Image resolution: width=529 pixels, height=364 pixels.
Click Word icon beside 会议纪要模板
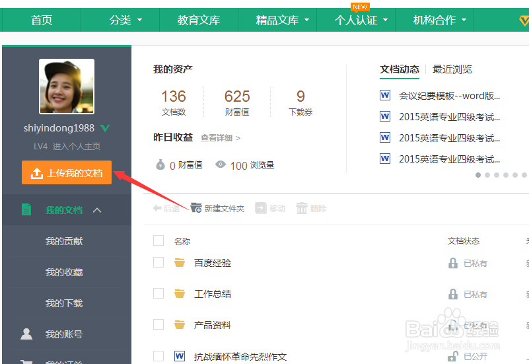tap(385, 95)
